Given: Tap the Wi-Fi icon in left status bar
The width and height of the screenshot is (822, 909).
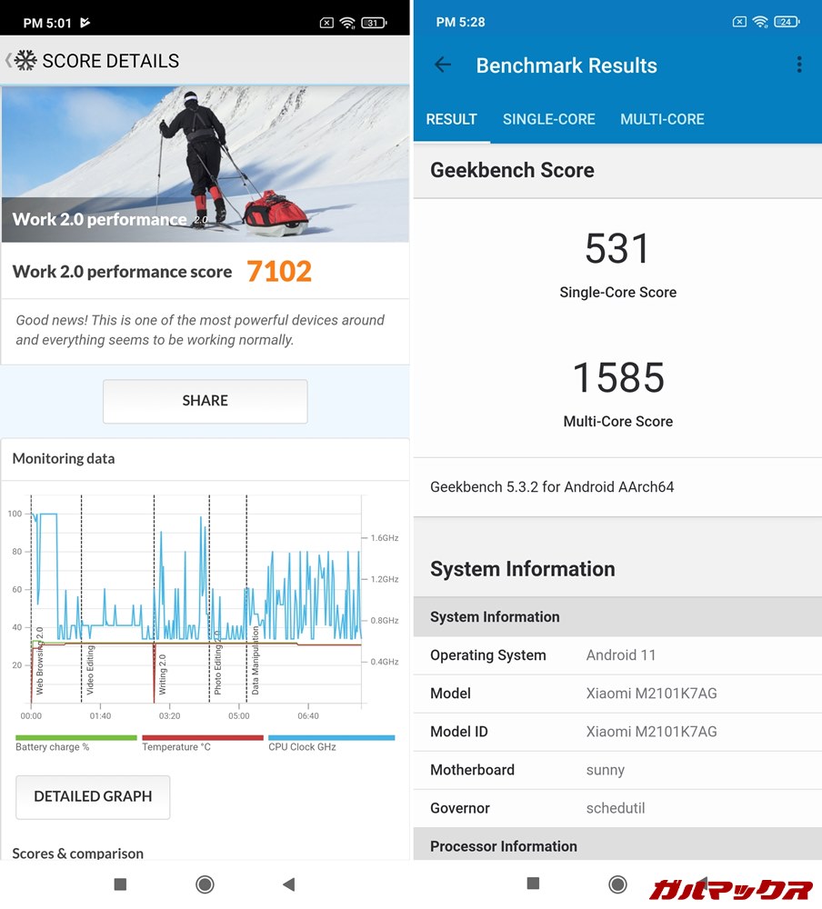Looking at the screenshot, I should pos(347,23).
